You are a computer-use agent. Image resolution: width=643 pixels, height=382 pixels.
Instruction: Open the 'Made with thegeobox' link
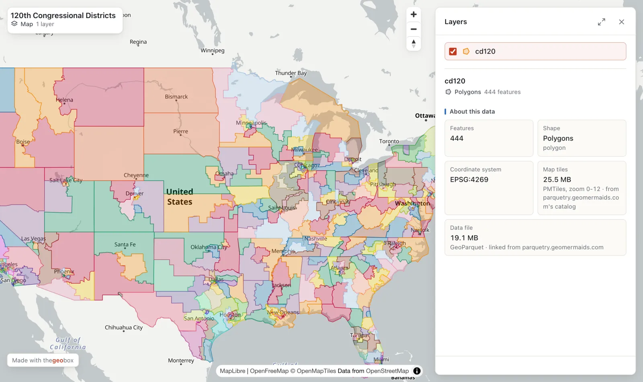coord(43,360)
